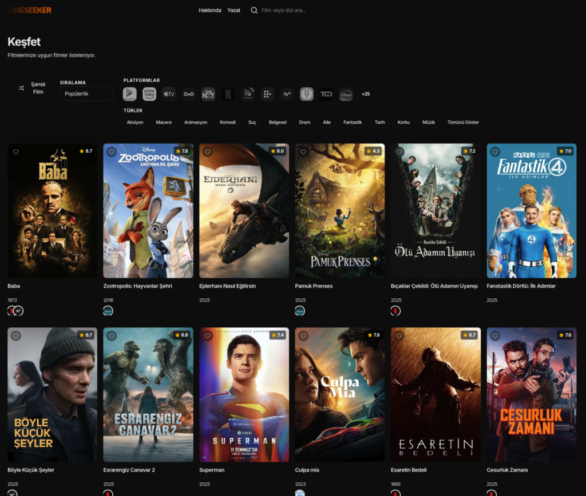
Task: Toggle the Komedi genre filter chip
Action: 228,122
